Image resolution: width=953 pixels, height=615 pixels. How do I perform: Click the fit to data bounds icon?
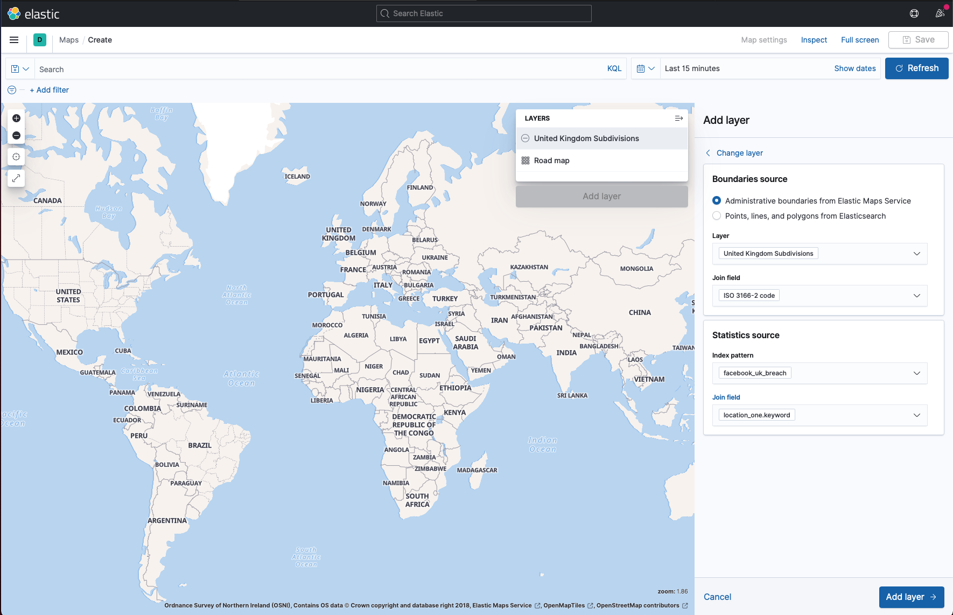click(x=16, y=157)
